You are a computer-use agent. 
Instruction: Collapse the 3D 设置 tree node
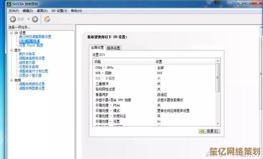[12, 33]
